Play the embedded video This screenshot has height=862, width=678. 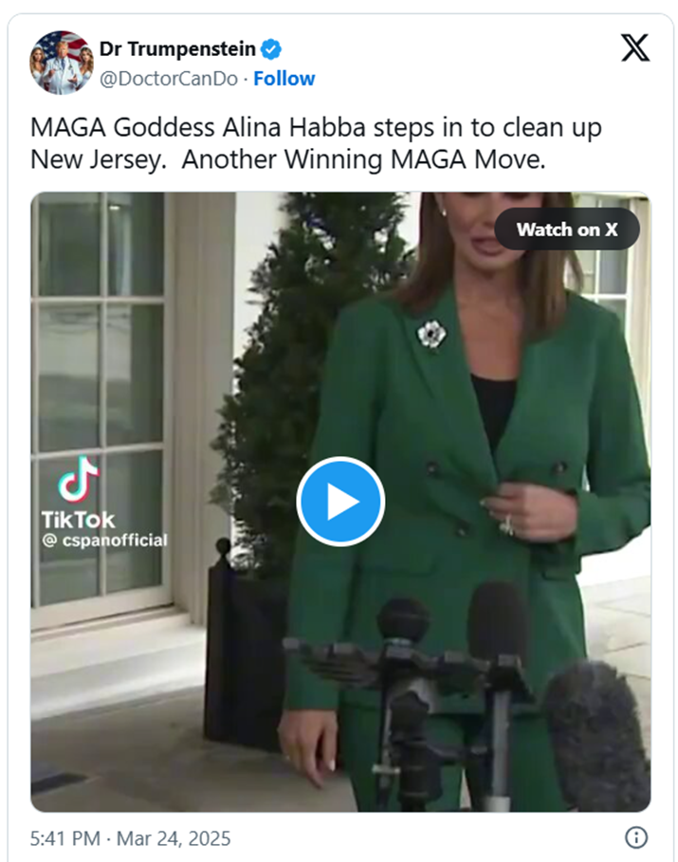pos(340,502)
